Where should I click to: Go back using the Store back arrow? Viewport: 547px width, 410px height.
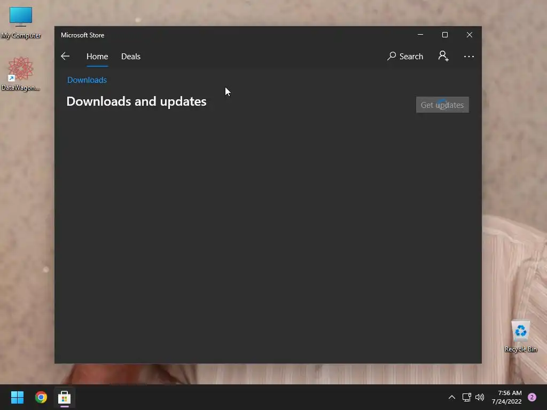coord(65,56)
